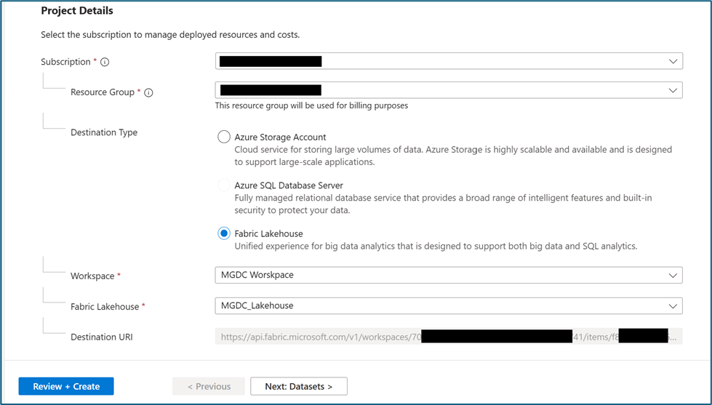Image resolution: width=712 pixels, height=405 pixels.
Task: Select the Azure SQL Database Server option
Action: [224, 185]
